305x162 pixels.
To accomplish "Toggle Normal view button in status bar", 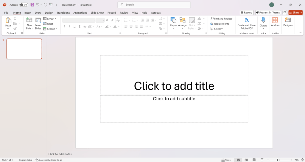I will click(238, 160).
